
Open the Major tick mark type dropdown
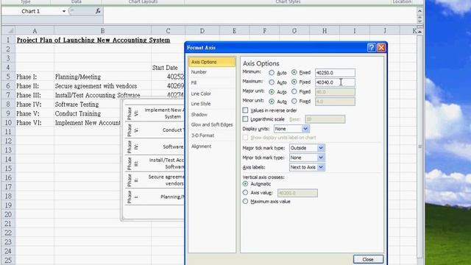pos(321,148)
